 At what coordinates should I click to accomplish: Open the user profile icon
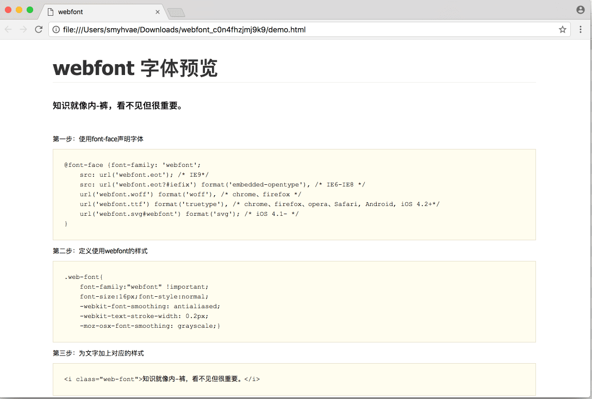(x=581, y=10)
